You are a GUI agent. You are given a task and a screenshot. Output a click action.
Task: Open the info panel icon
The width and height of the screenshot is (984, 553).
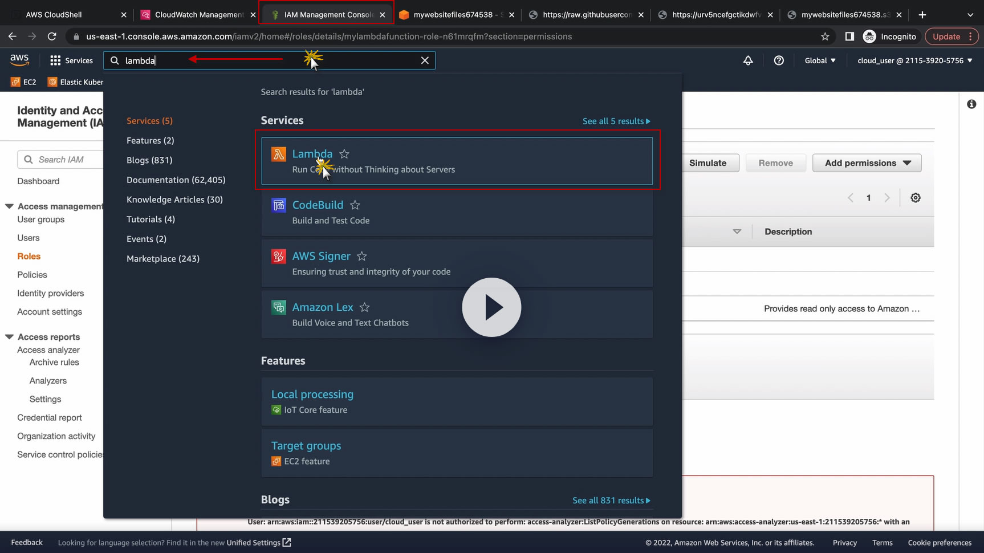(x=971, y=104)
